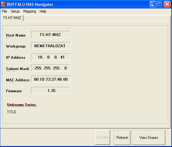The width and height of the screenshot is (172, 147).
Task: Click the Refresh button
Action: click(122, 138)
